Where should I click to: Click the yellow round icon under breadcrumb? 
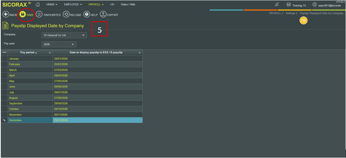point(303,21)
